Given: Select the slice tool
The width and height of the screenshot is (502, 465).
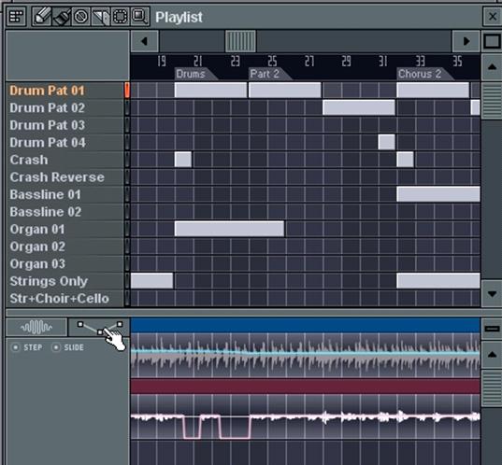Looking at the screenshot, I should (100, 16).
